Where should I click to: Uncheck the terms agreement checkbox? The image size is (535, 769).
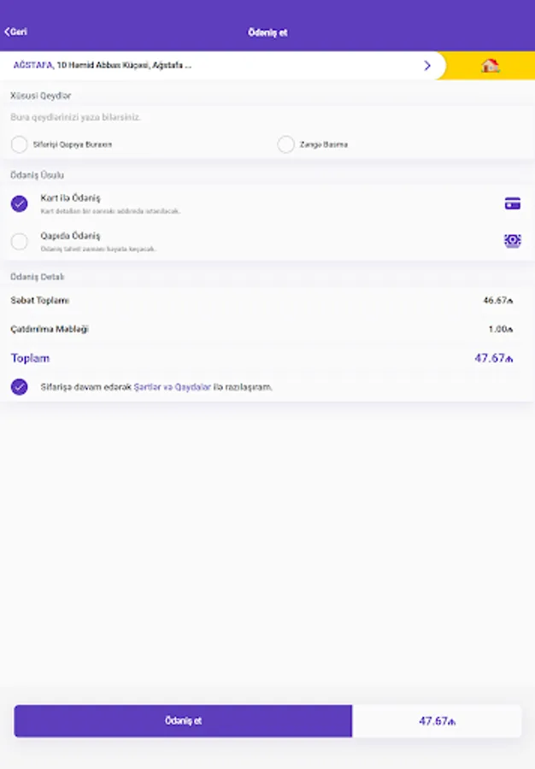(x=19, y=387)
